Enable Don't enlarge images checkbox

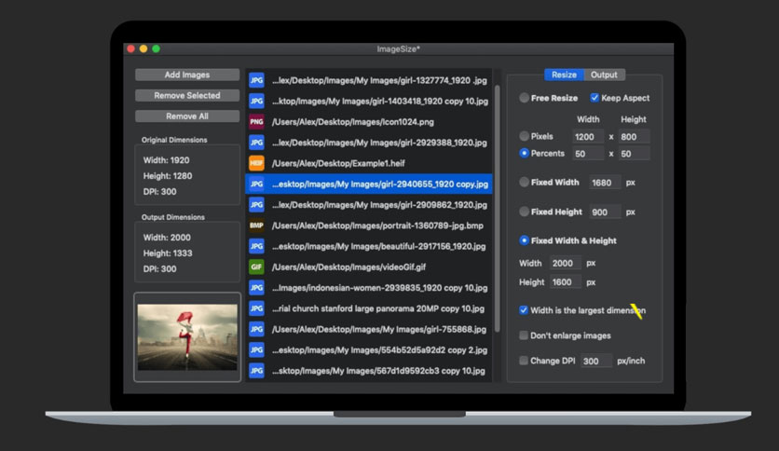point(523,335)
